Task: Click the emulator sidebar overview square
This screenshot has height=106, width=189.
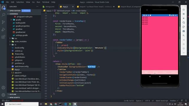Action: click(x=184, y=48)
